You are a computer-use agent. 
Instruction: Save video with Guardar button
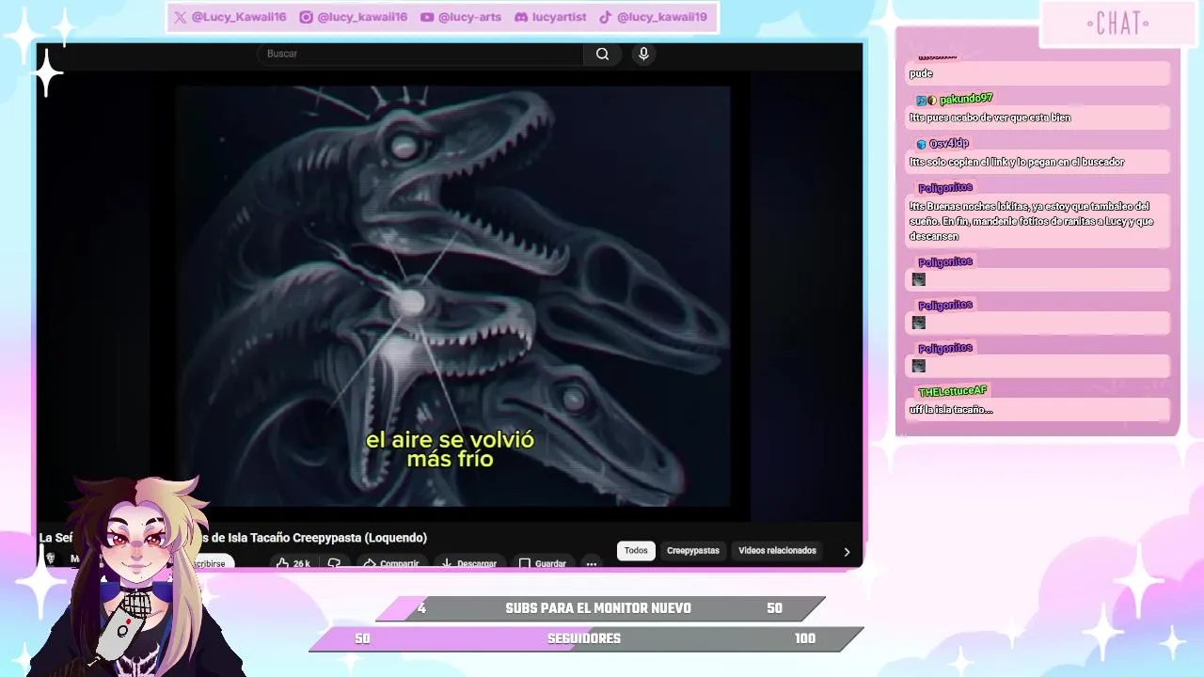[x=543, y=562]
